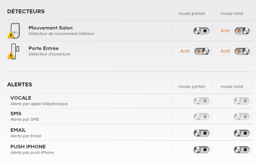Toggle VOCALE alert for mode partiel

[x=202, y=101]
